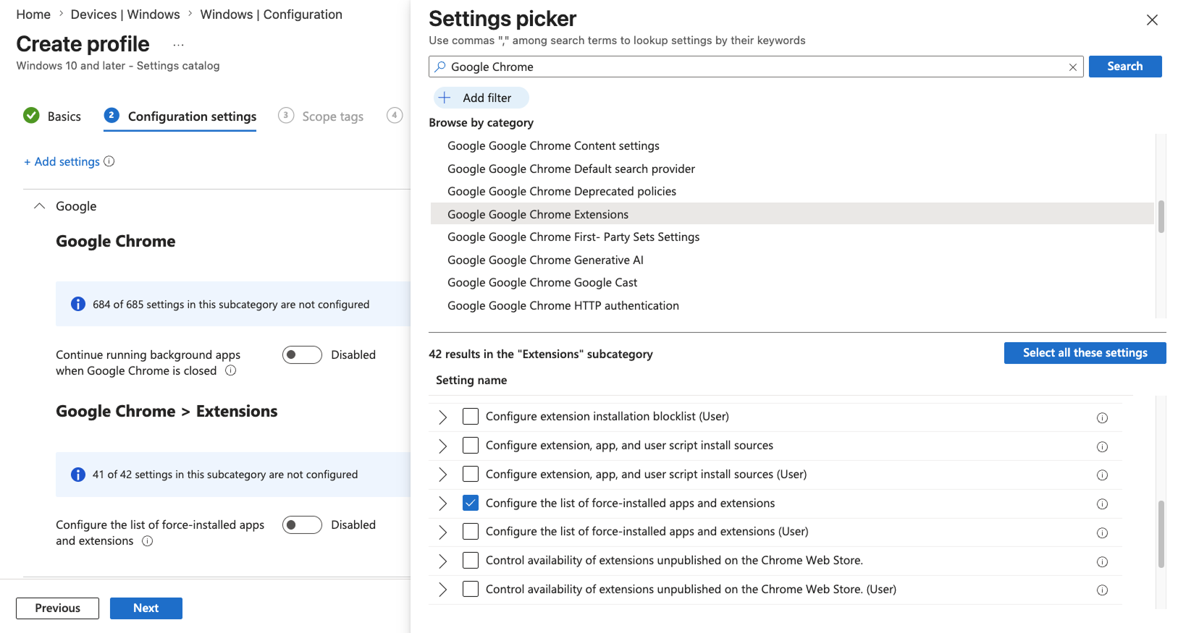Click the results list scrollbar thumb
Image resolution: width=1178 pixels, height=633 pixels.
point(1161,534)
